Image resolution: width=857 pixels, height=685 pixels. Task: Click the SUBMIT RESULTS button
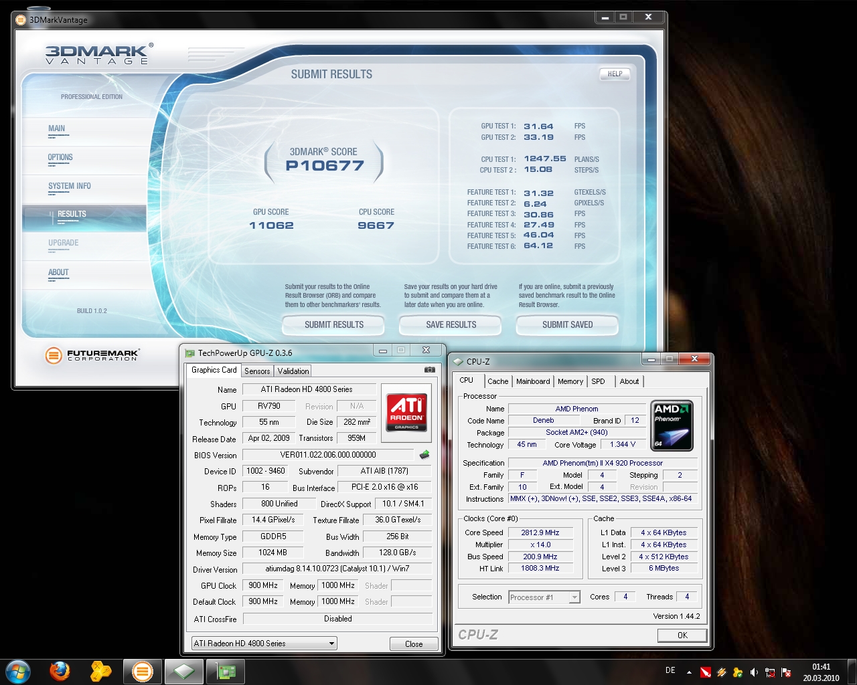pyautogui.click(x=333, y=325)
